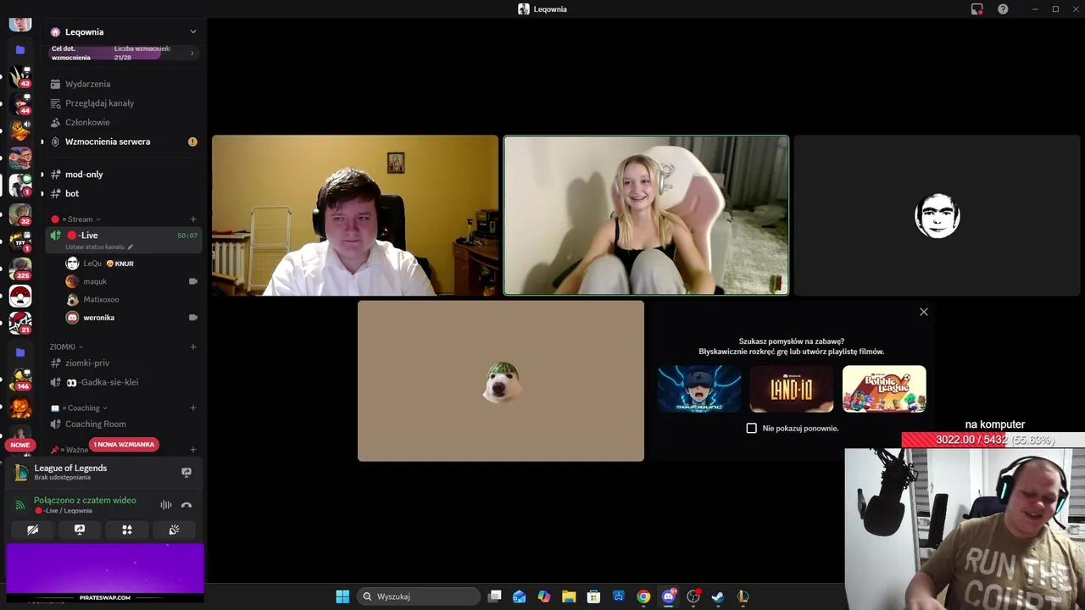1085x610 pixels.
Task: Click the camera icon next to maquk
Action: coord(193,281)
